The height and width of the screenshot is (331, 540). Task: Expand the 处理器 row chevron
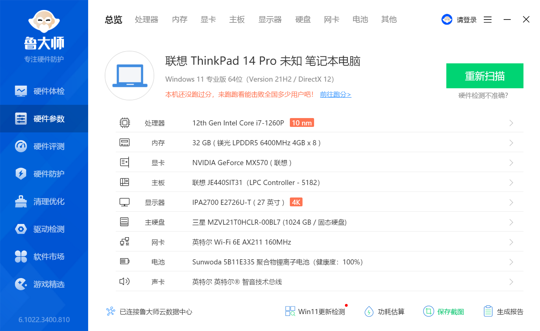[x=511, y=123]
